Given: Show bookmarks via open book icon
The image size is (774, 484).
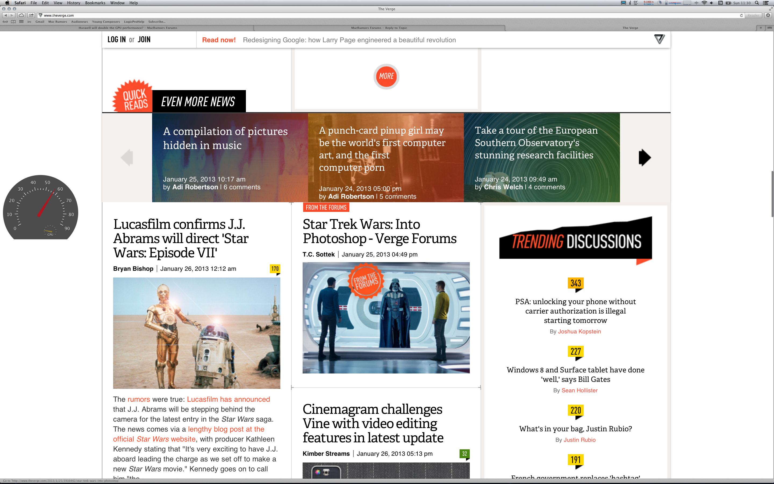Looking at the screenshot, I should click(13, 22).
